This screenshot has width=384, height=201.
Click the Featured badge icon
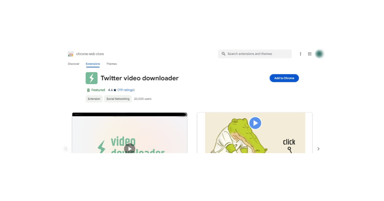click(x=88, y=90)
